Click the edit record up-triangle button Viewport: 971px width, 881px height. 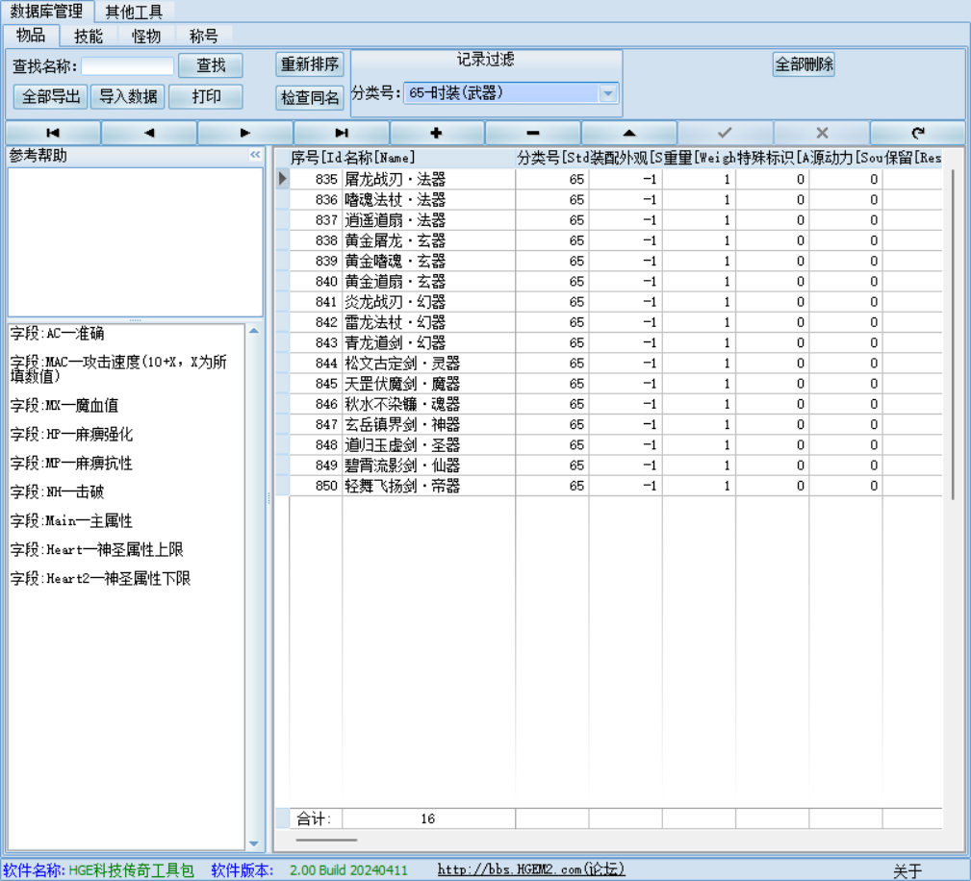pyautogui.click(x=629, y=133)
